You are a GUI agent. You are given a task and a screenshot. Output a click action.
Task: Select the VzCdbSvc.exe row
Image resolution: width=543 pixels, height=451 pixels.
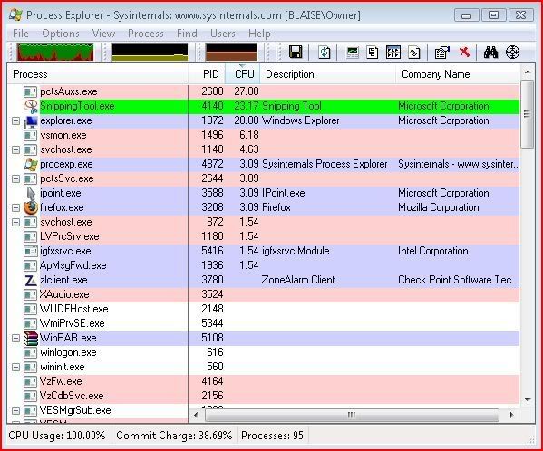263,396
